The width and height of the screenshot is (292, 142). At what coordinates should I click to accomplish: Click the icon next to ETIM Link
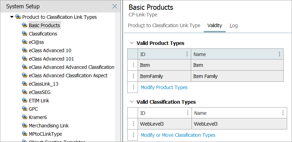tap(25, 101)
